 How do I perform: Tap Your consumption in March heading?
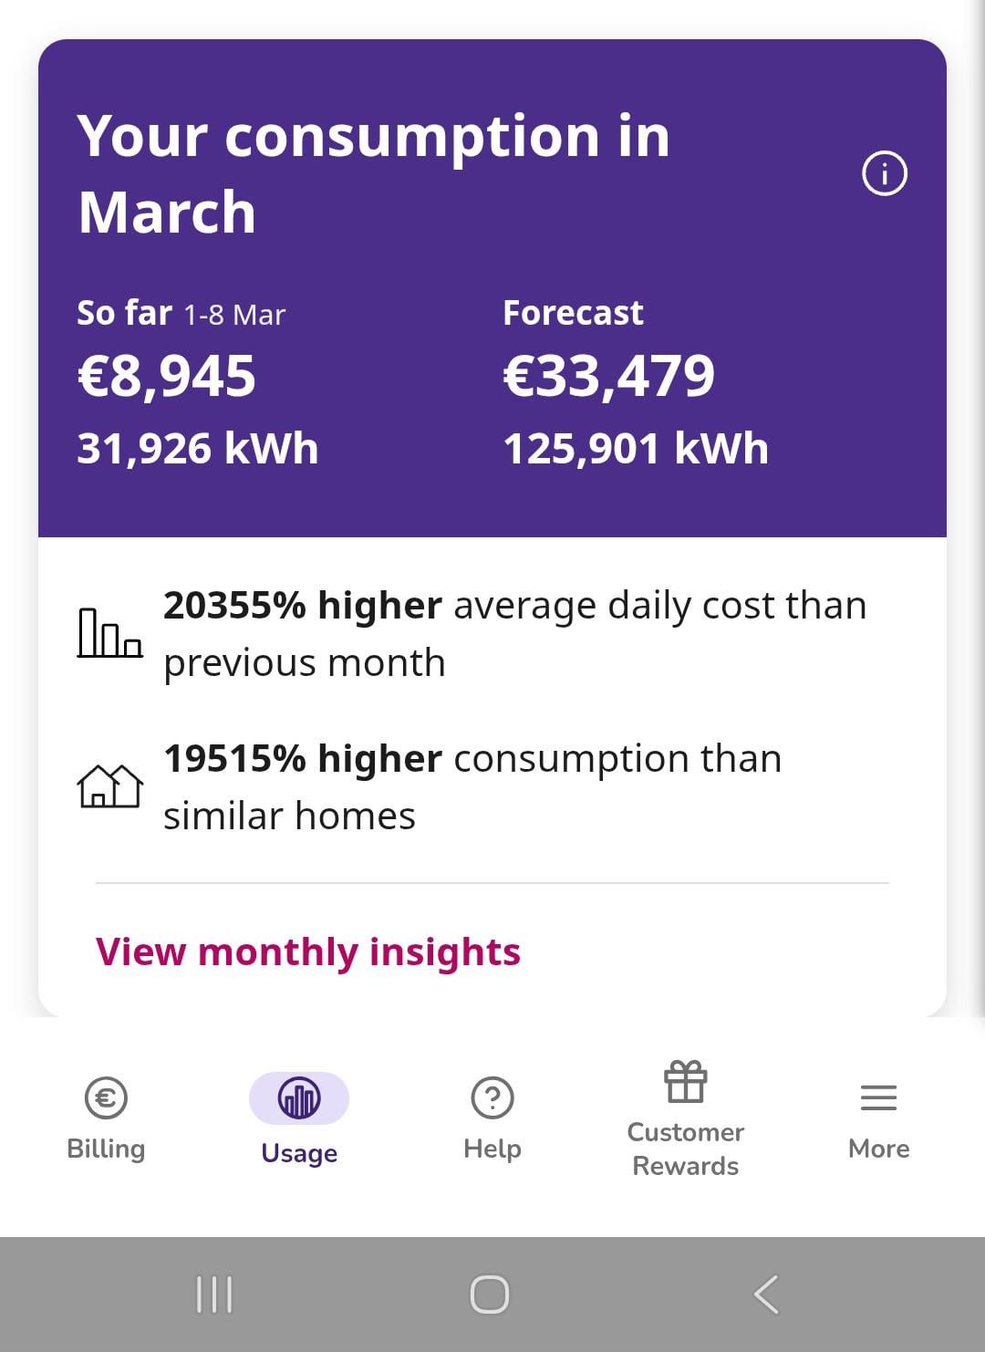click(374, 173)
